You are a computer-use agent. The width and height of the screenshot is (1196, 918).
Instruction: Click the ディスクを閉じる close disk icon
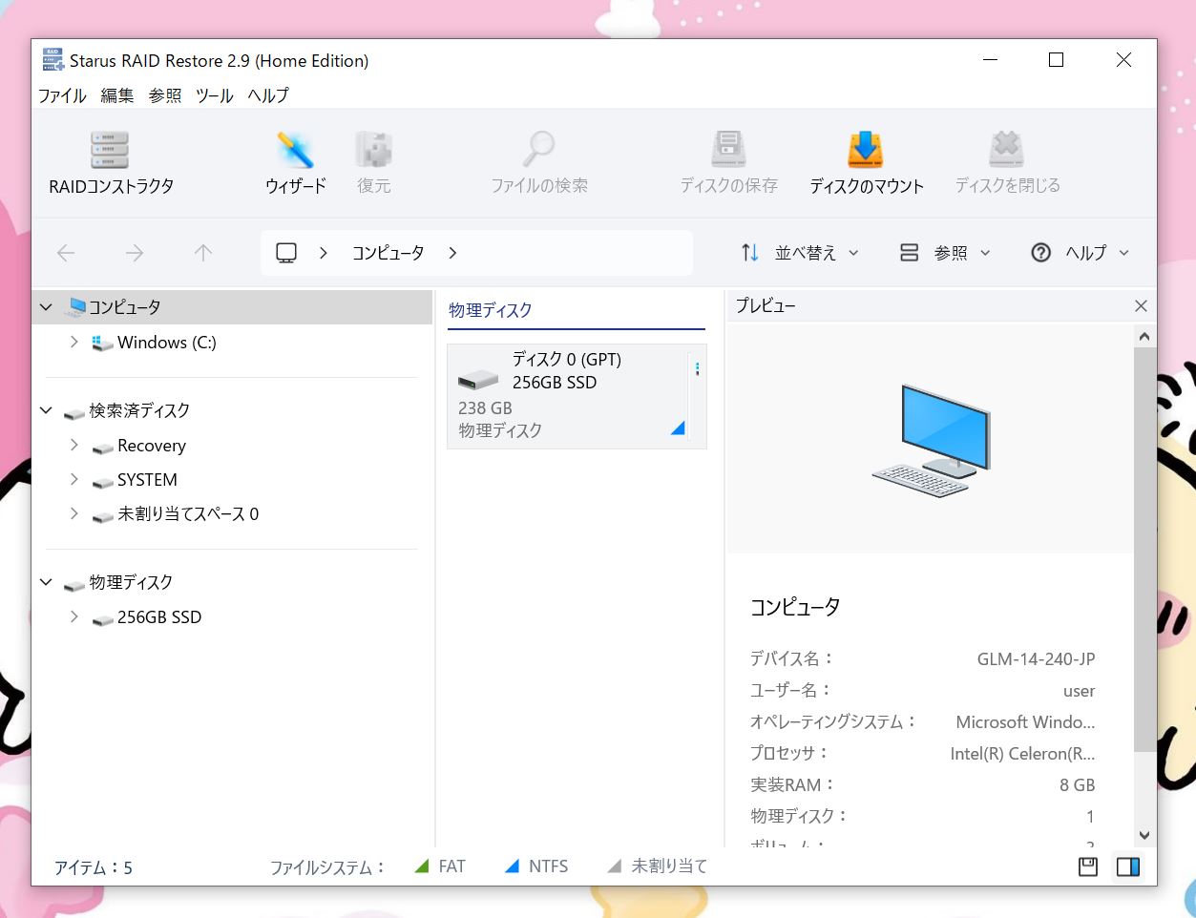click(1007, 163)
